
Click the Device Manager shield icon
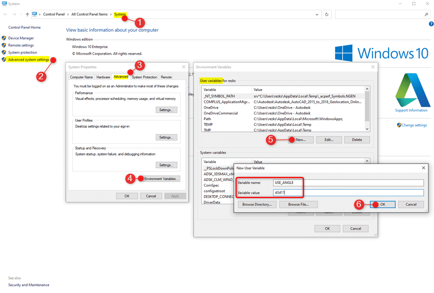[x=4, y=38]
